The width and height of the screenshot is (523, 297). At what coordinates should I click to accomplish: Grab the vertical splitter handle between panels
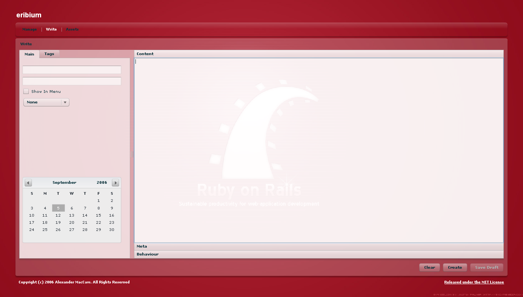132,154
